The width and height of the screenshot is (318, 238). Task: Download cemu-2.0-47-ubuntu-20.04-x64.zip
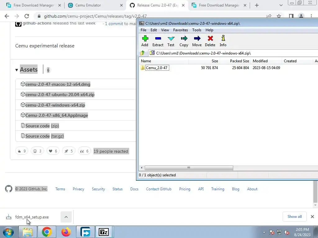pyautogui.click(x=60, y=95)
